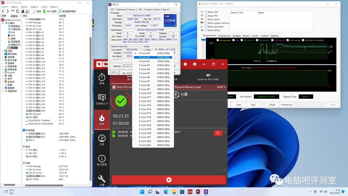Uncheck the Motherboard graph series checkbox
Viewport: 348px width, 196px height.
point(217,40)
